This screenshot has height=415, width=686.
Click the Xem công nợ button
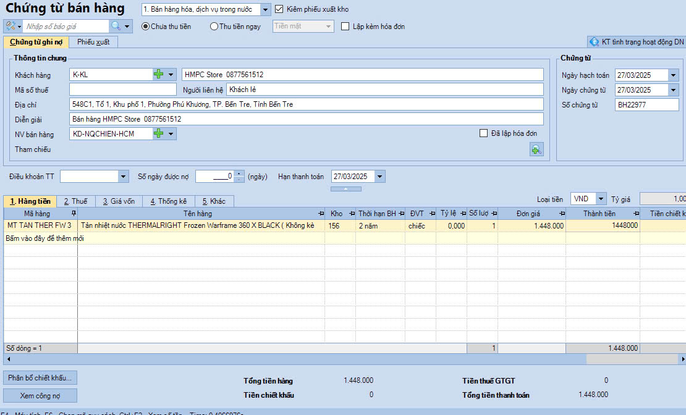point(40,395)
